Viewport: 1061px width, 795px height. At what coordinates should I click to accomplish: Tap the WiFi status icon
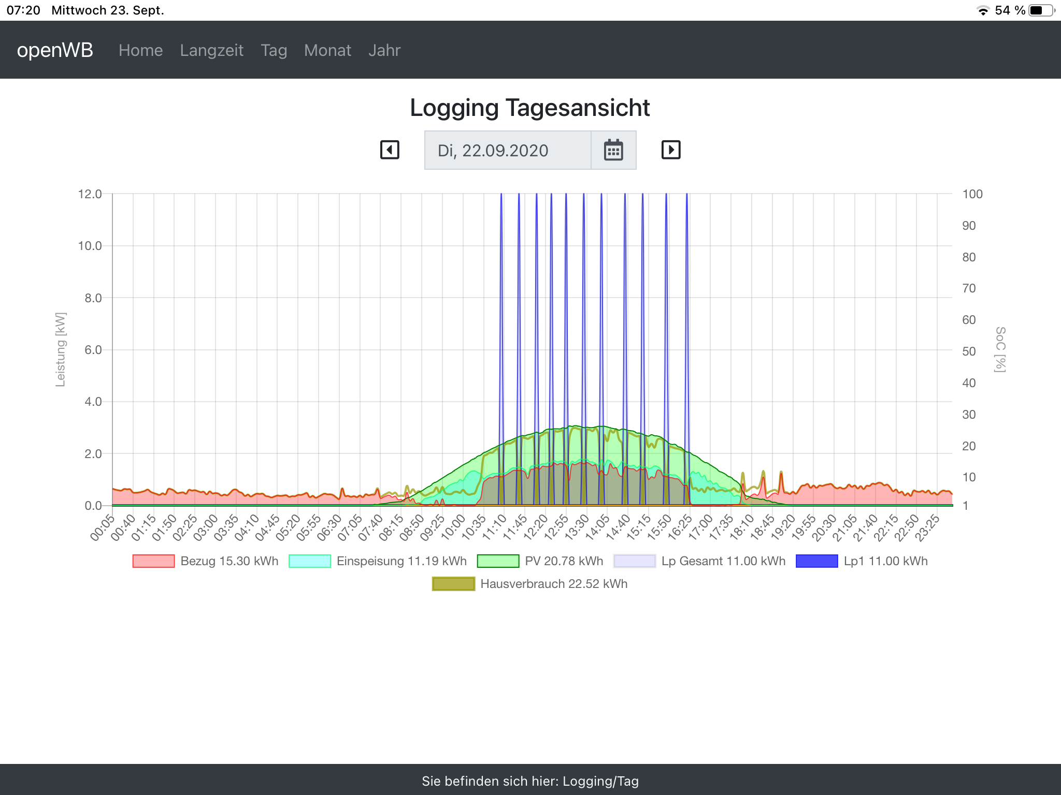[x=982, y=10]
